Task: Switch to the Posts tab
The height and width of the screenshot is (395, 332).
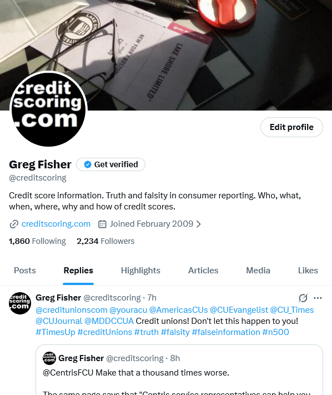Action: pyautogui.click(x=24, y=271)
